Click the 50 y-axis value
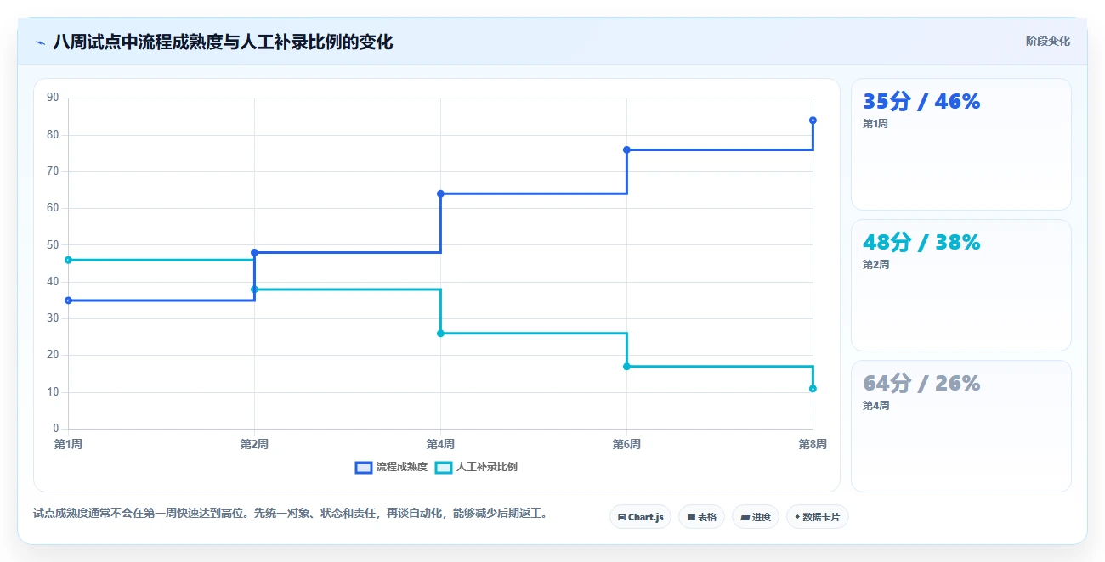Image resolution: width=1105 pixels, height=562 pixels. tap(53, 244)
